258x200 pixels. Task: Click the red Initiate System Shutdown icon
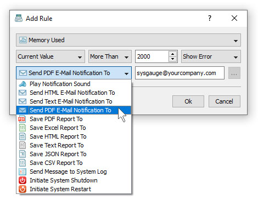coord(23,180)
